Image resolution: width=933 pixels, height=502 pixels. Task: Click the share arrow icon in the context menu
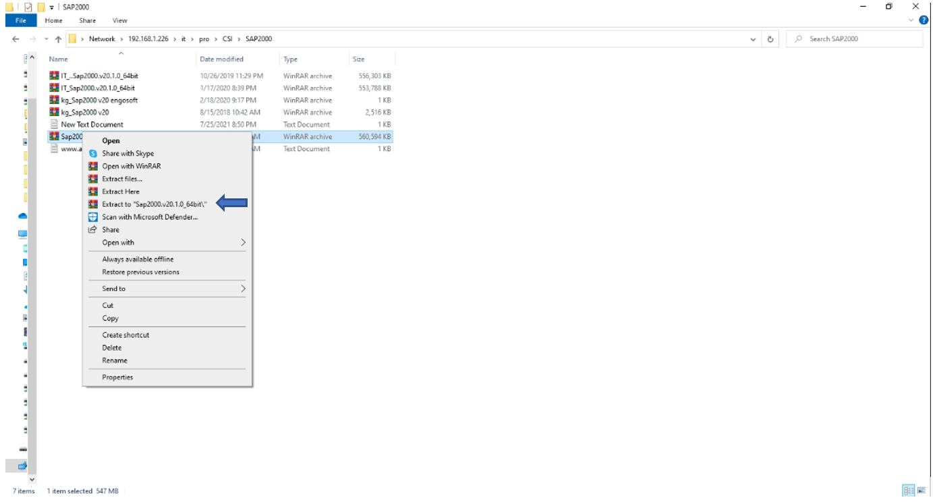pyautogui.click(x=93, y=229)
